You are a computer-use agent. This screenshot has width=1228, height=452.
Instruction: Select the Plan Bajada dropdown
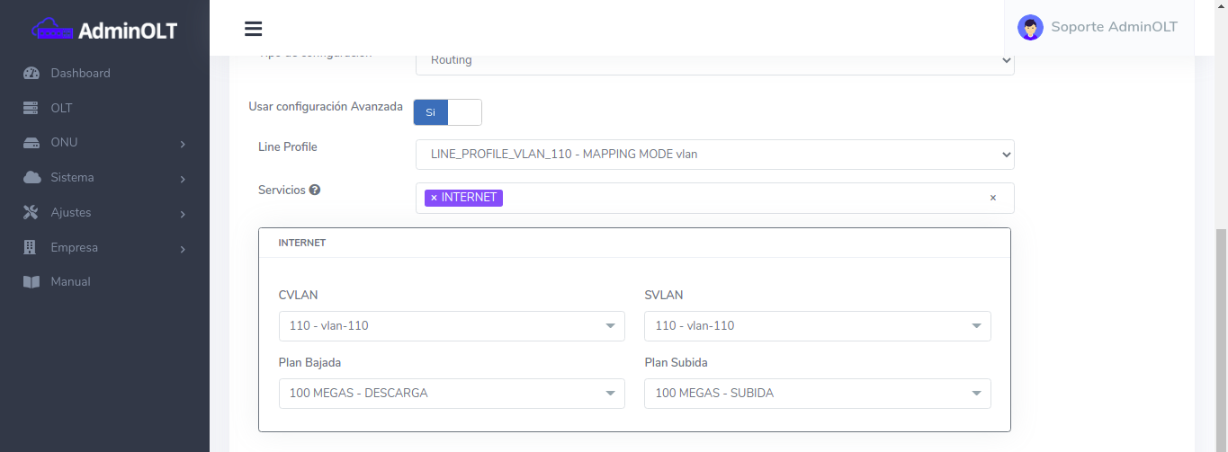(x=452, y=394)
